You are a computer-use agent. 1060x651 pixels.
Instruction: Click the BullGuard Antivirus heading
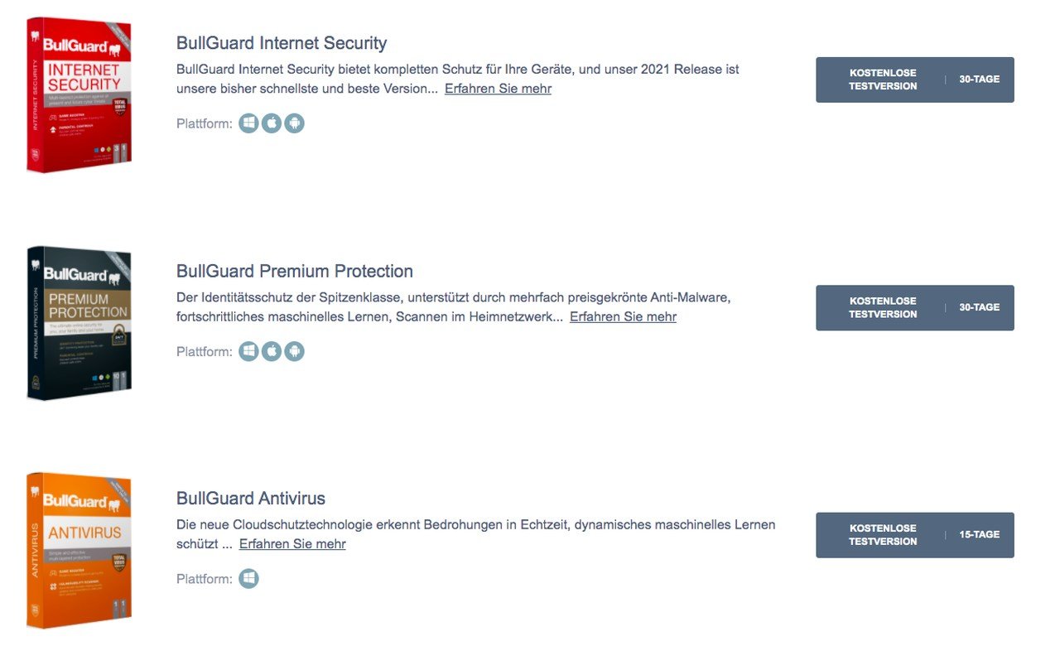click(x=251, y=499)
